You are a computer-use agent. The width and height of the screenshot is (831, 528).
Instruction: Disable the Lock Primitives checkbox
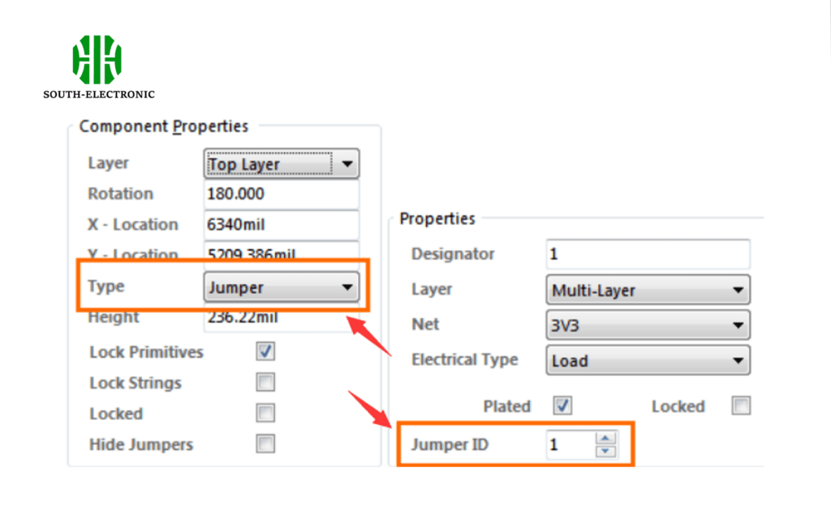pyautogui.click(x=265, y=352)
